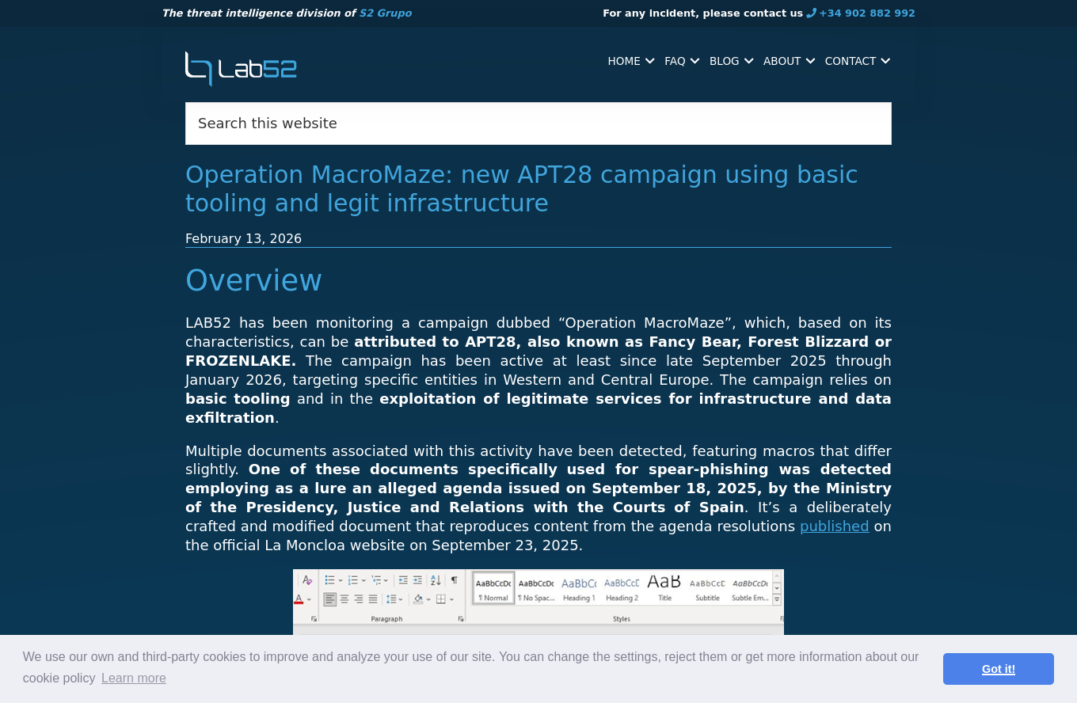Click the Sort A-Z icon in the ribbon
1077x703 pixels.
pyautogui.click(x=436, y=580)
